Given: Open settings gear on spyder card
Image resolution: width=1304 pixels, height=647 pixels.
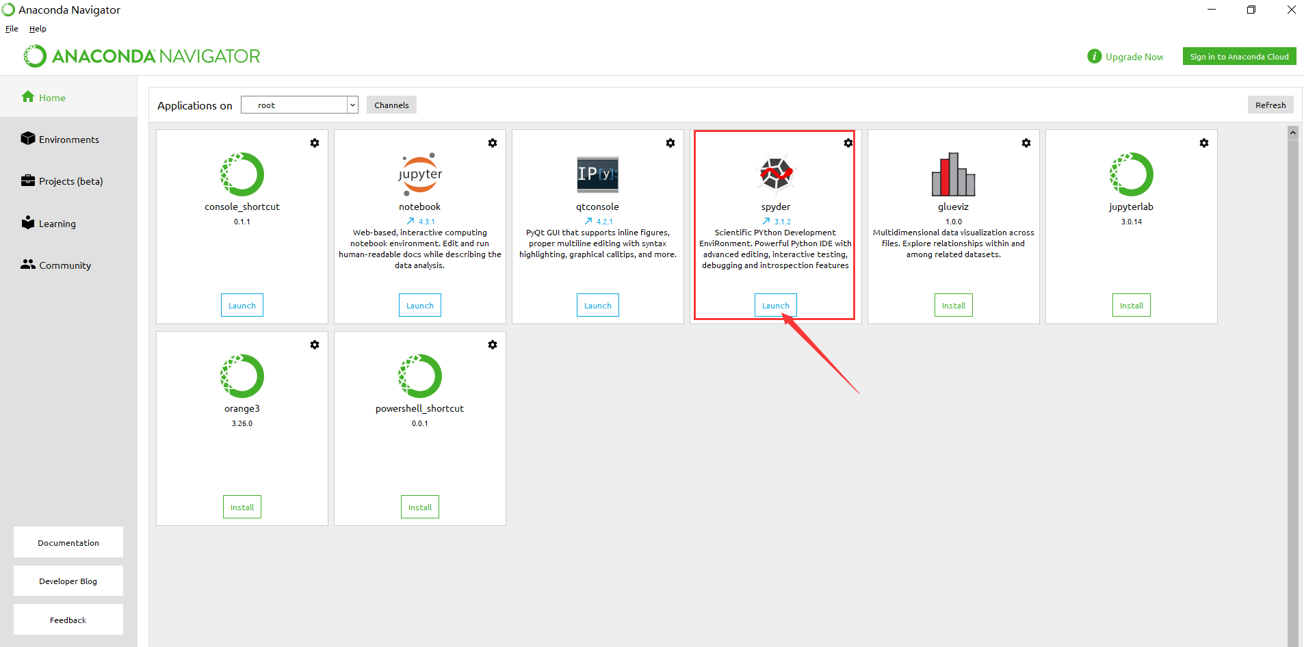Looking at the screenshot, I should [x=848, y=143].
